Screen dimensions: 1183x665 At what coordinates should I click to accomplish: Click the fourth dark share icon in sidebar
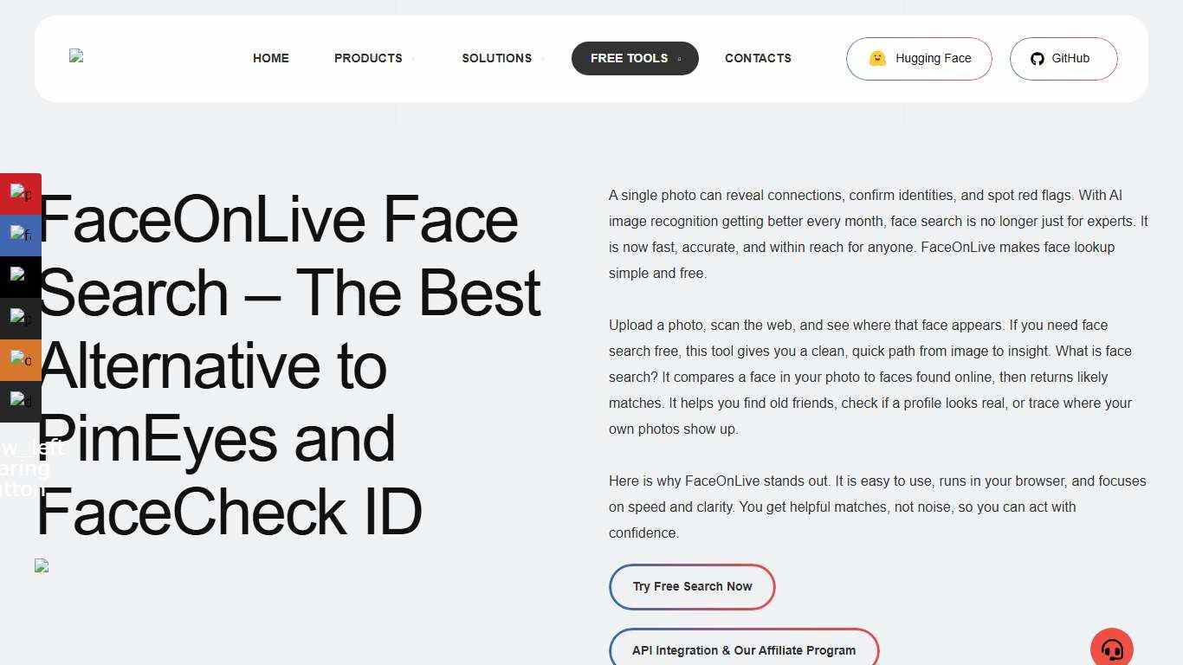[21, 318]
